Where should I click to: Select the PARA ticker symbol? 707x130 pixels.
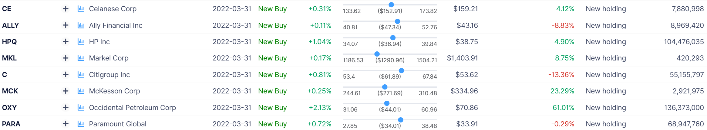pos(11,124)
